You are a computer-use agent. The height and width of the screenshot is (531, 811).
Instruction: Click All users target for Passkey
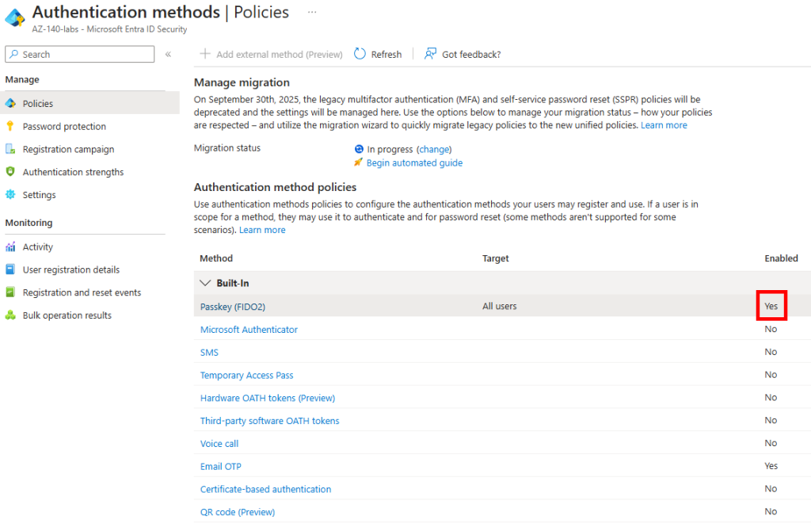point(500,306)
